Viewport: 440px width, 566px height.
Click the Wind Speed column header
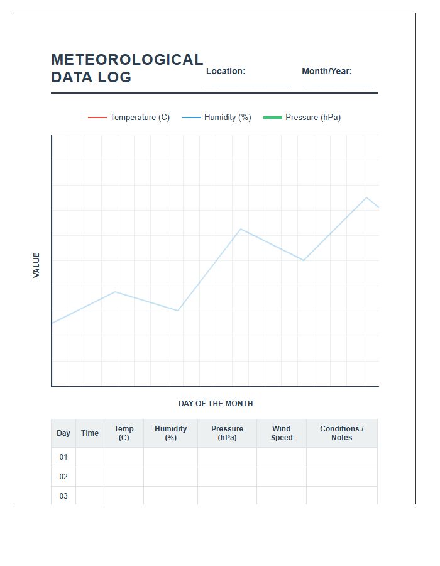[282, 433]
